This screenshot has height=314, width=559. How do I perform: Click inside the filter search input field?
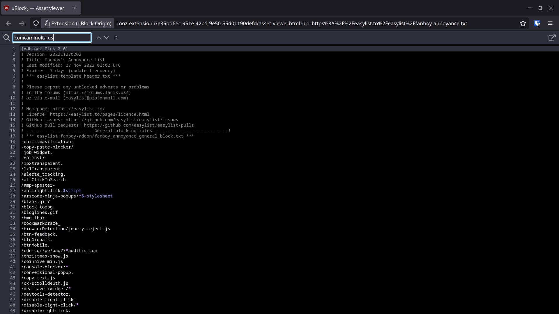click(52, 38)
